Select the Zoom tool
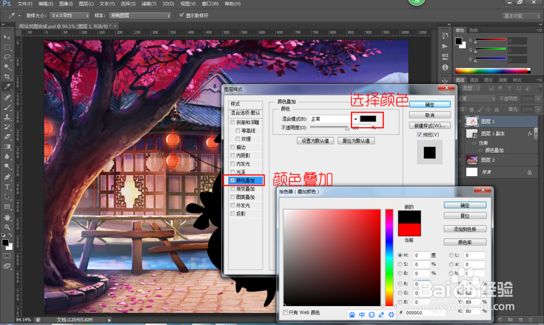 click(7, 227)
